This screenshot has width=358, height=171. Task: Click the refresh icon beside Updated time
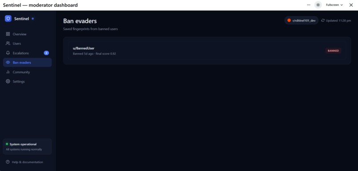(323, 20)
